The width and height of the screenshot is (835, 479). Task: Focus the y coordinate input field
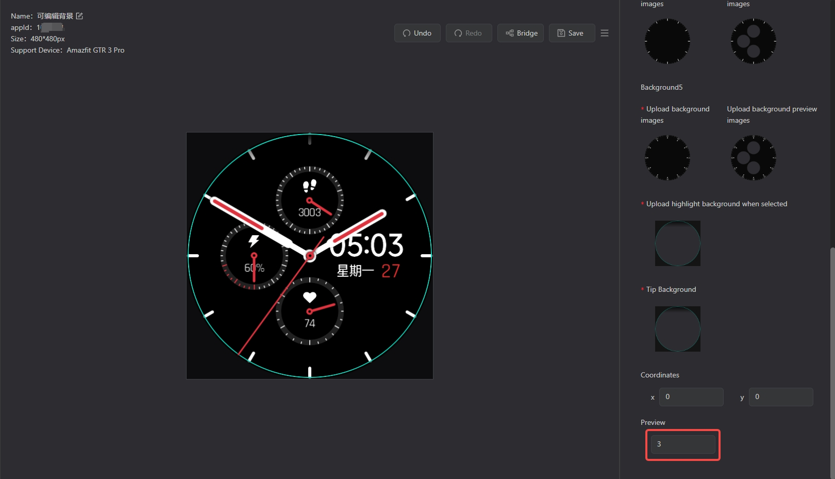780,397
